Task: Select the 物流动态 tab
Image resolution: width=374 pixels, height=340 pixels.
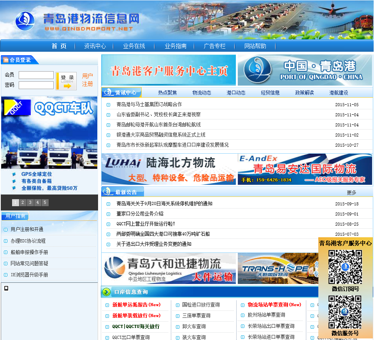Action: click(x=202, y=93)
